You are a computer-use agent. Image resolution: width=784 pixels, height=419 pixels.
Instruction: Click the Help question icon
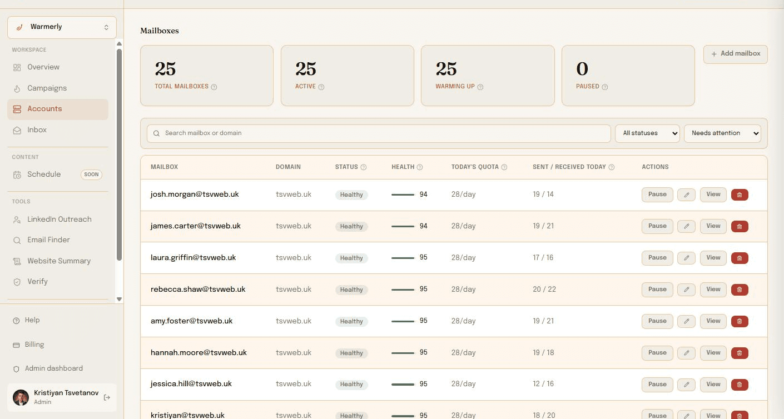(16, 321)
